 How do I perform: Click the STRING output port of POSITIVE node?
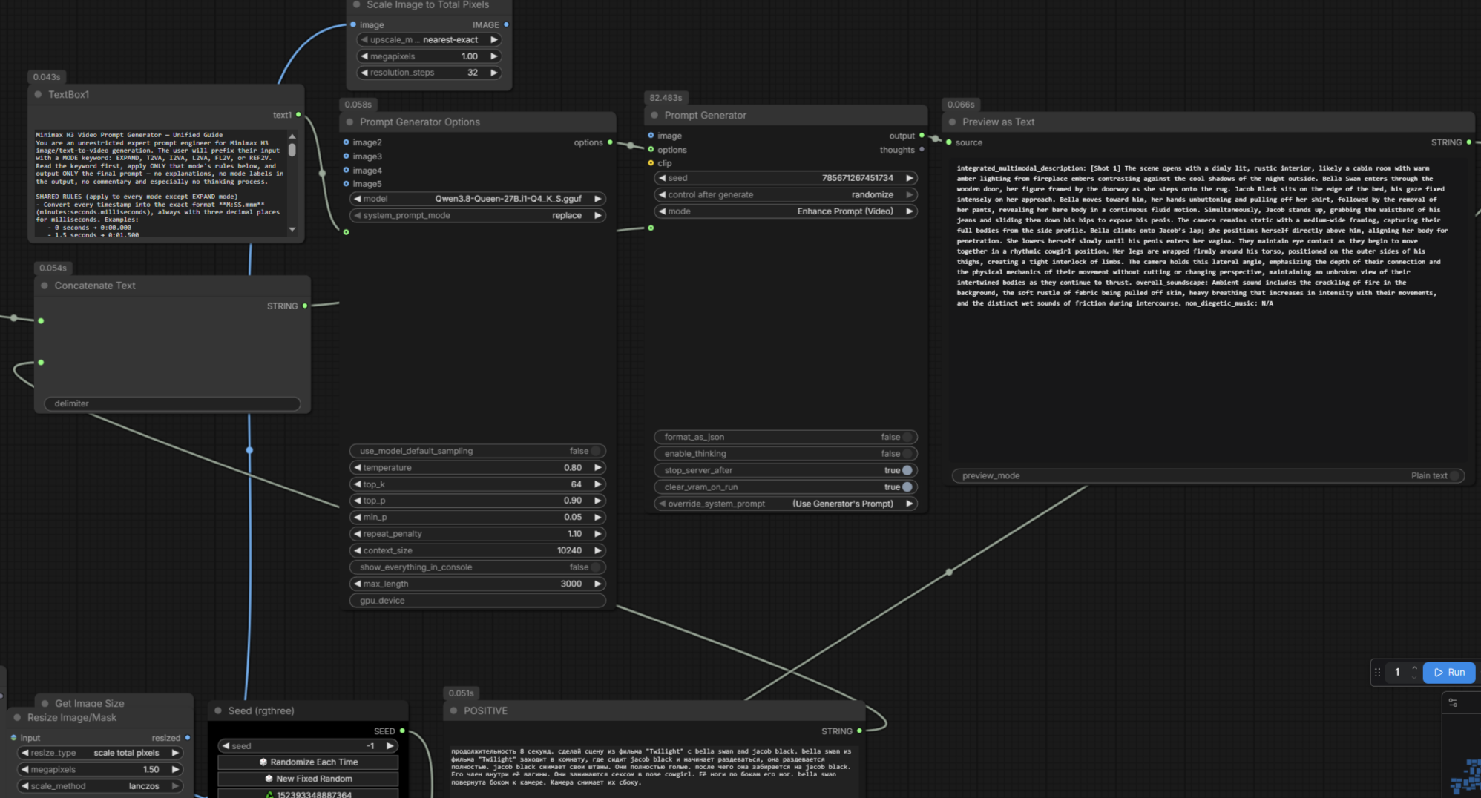(859, 731)
